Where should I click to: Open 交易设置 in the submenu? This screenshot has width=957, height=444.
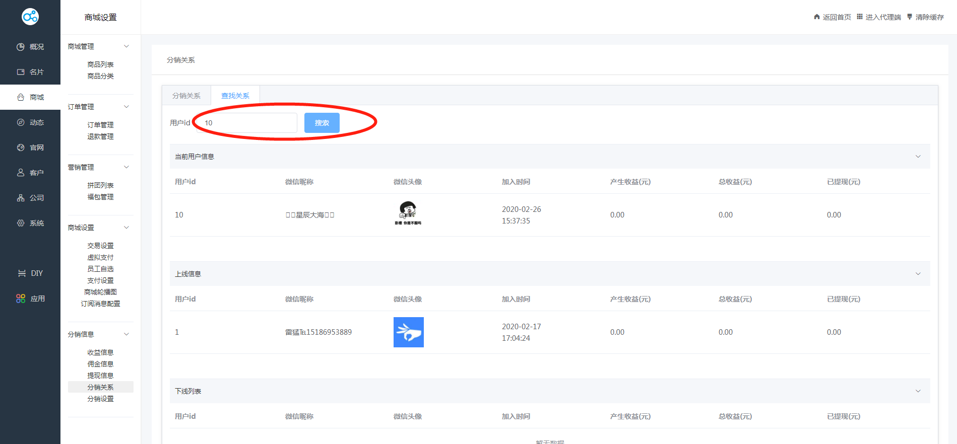pos(100,246)
